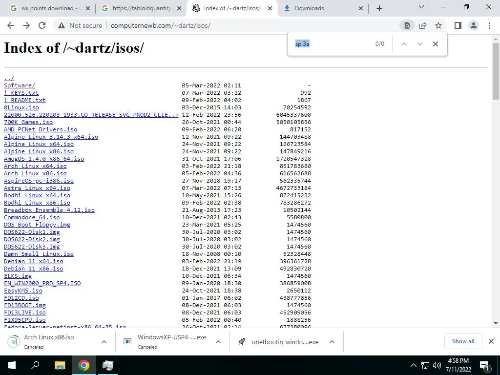This screenshot has width=500, height=375.
Task: Download 0Linux.iso
Action: point(21,107)
